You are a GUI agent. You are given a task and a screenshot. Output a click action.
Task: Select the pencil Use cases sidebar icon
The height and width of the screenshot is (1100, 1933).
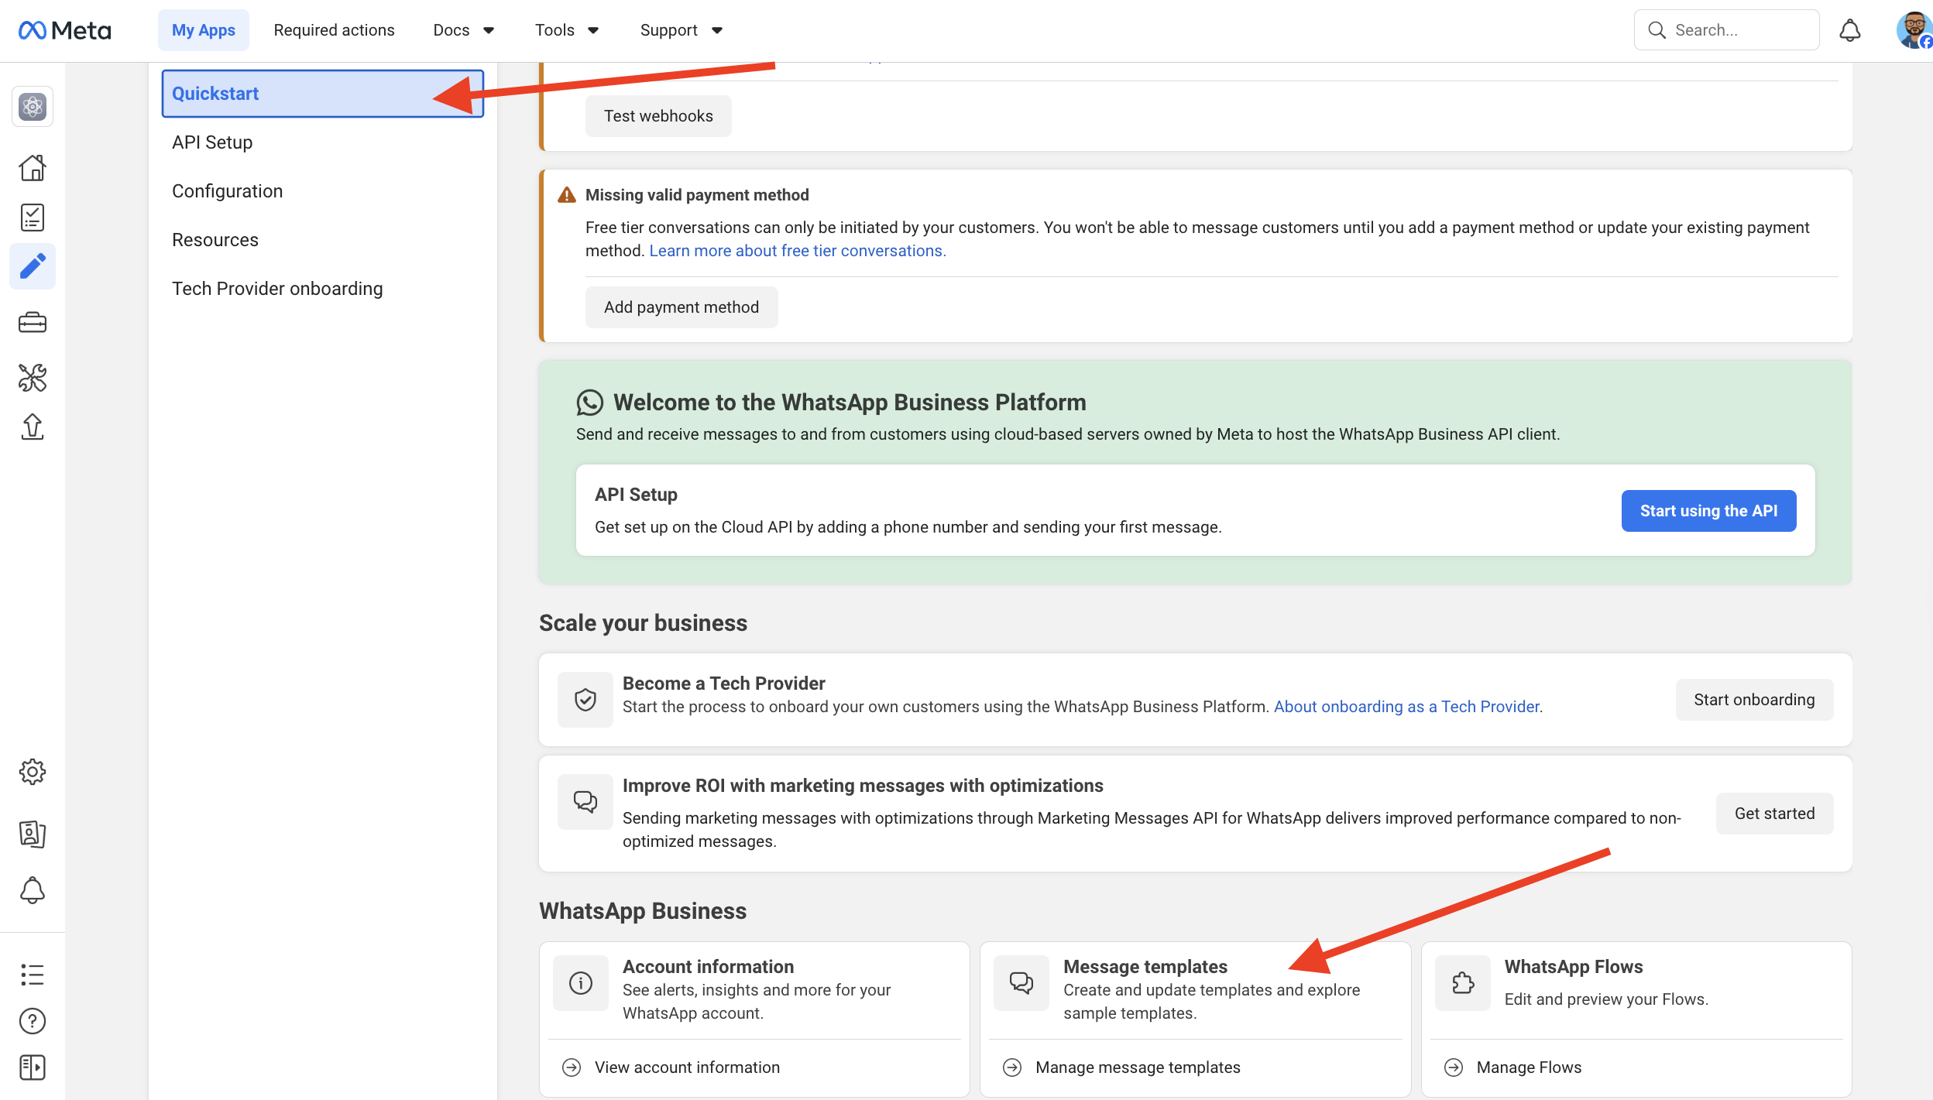pyautogui.click(x=33, y=266)
